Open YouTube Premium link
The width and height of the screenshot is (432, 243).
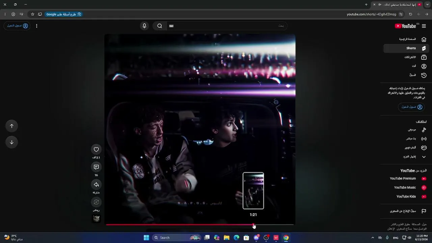coord(406,179)
